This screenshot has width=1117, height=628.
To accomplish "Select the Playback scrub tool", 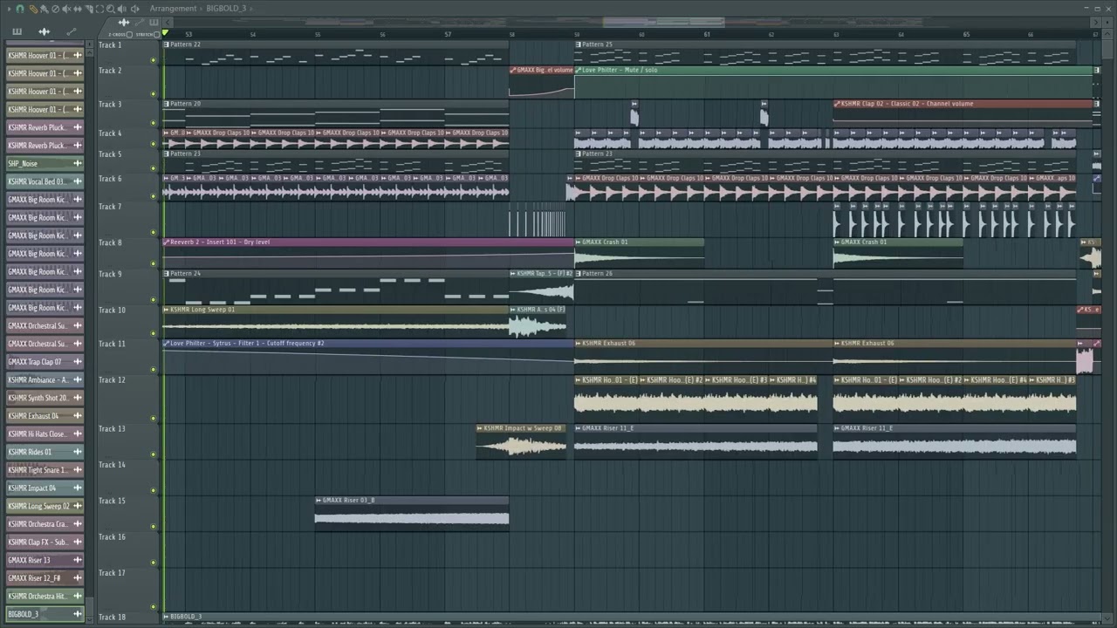I will click(x=122, y=9).
